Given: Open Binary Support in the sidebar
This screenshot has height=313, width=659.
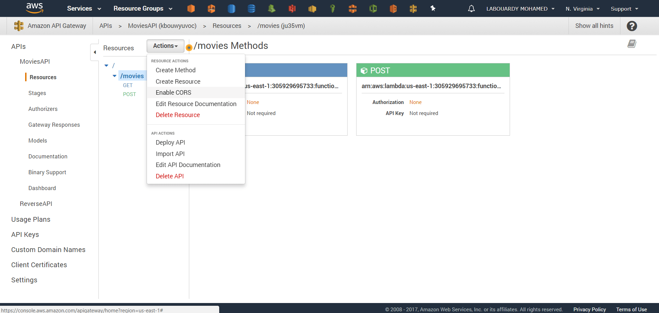Looking at the screenshot, I should coord(47,173).
